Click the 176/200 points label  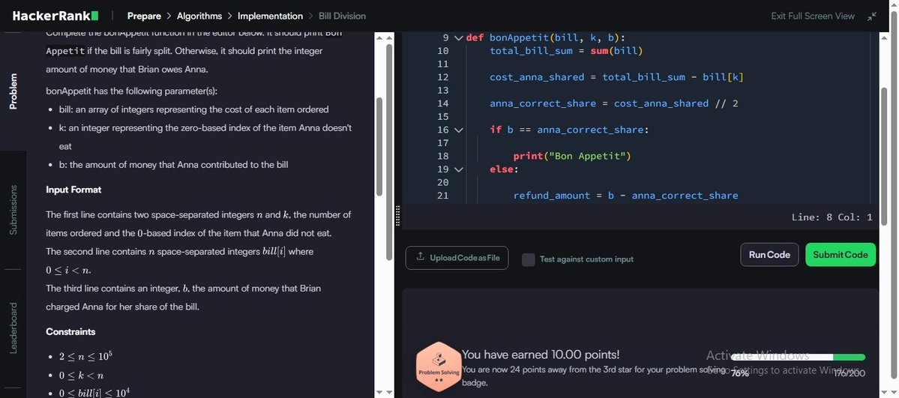(849, 373)
